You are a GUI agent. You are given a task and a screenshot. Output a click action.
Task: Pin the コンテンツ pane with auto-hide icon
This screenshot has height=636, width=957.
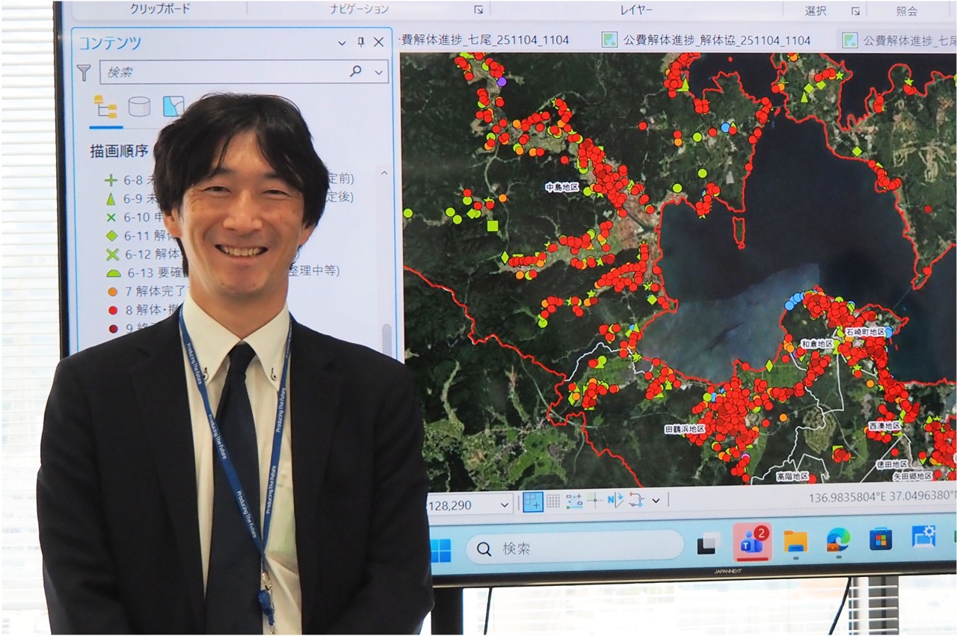(360, 42)
